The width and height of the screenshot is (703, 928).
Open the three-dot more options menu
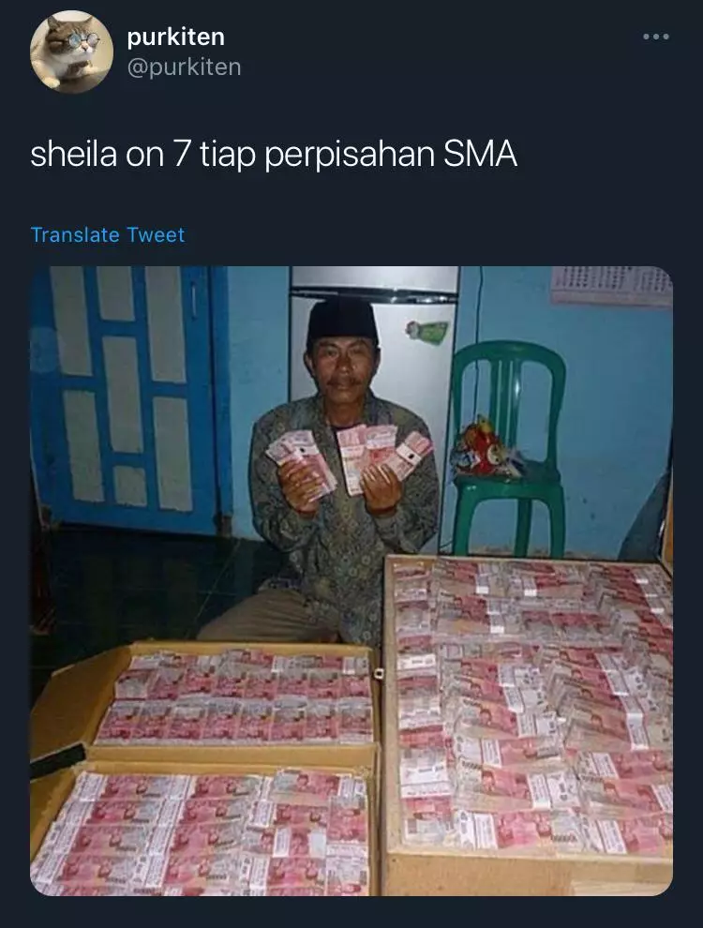pyautogui.click(x=655, y=37)
